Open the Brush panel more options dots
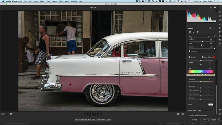 (214, 28)
